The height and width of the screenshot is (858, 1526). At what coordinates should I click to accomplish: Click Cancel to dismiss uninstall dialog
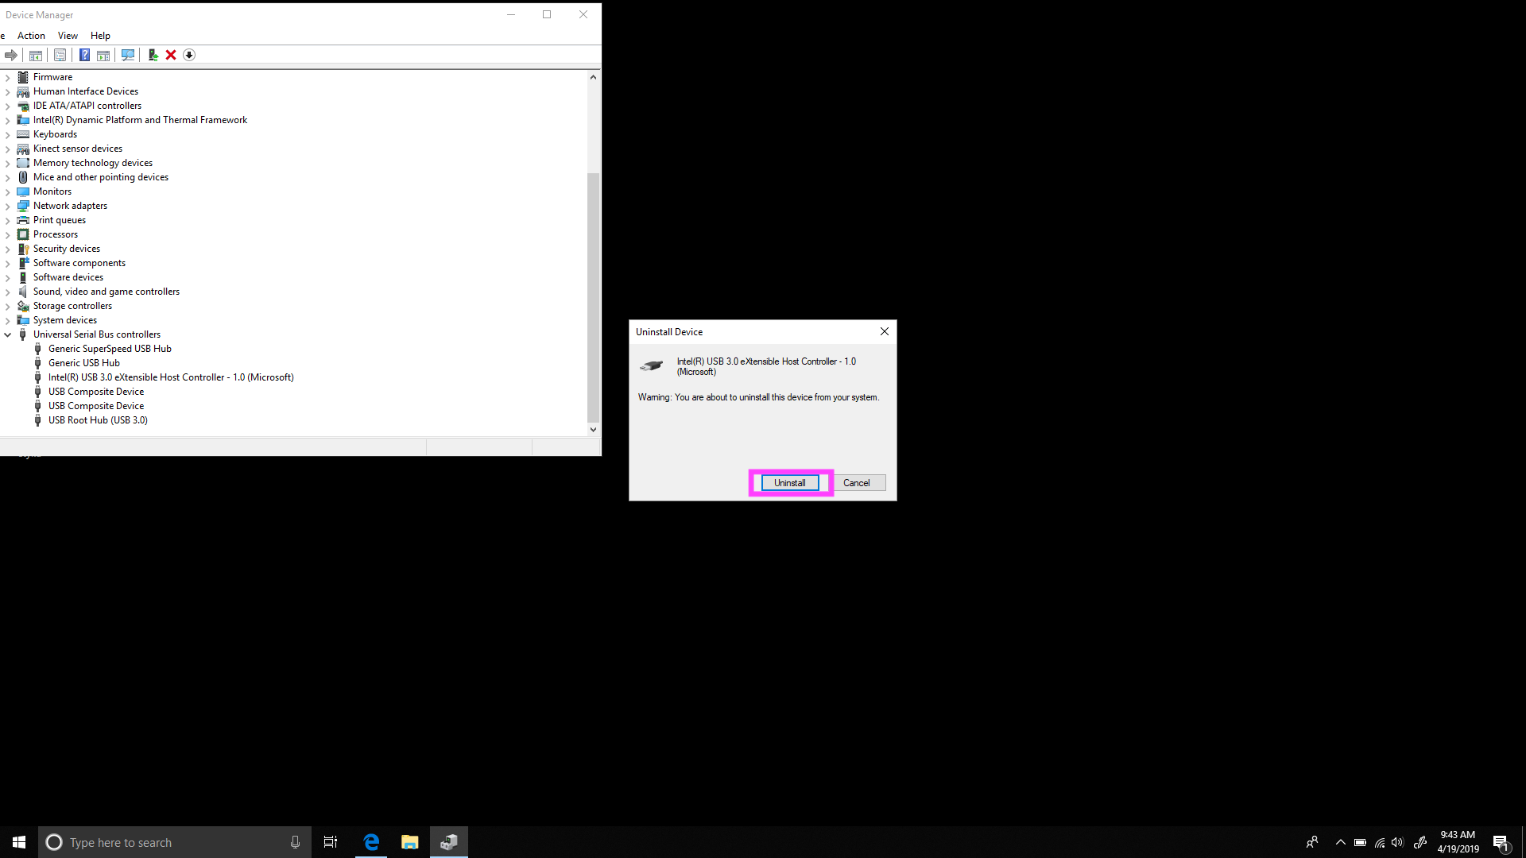(x=856, y=482)
